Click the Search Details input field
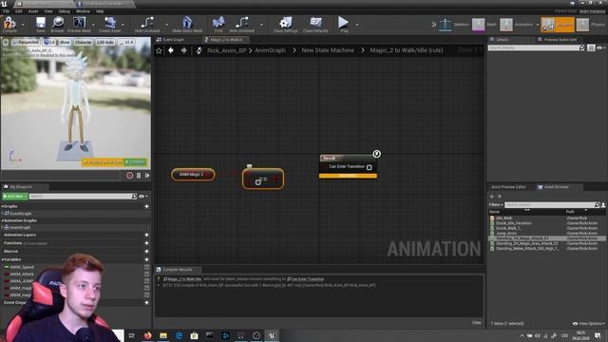608x342 pixels. (536, 47)
